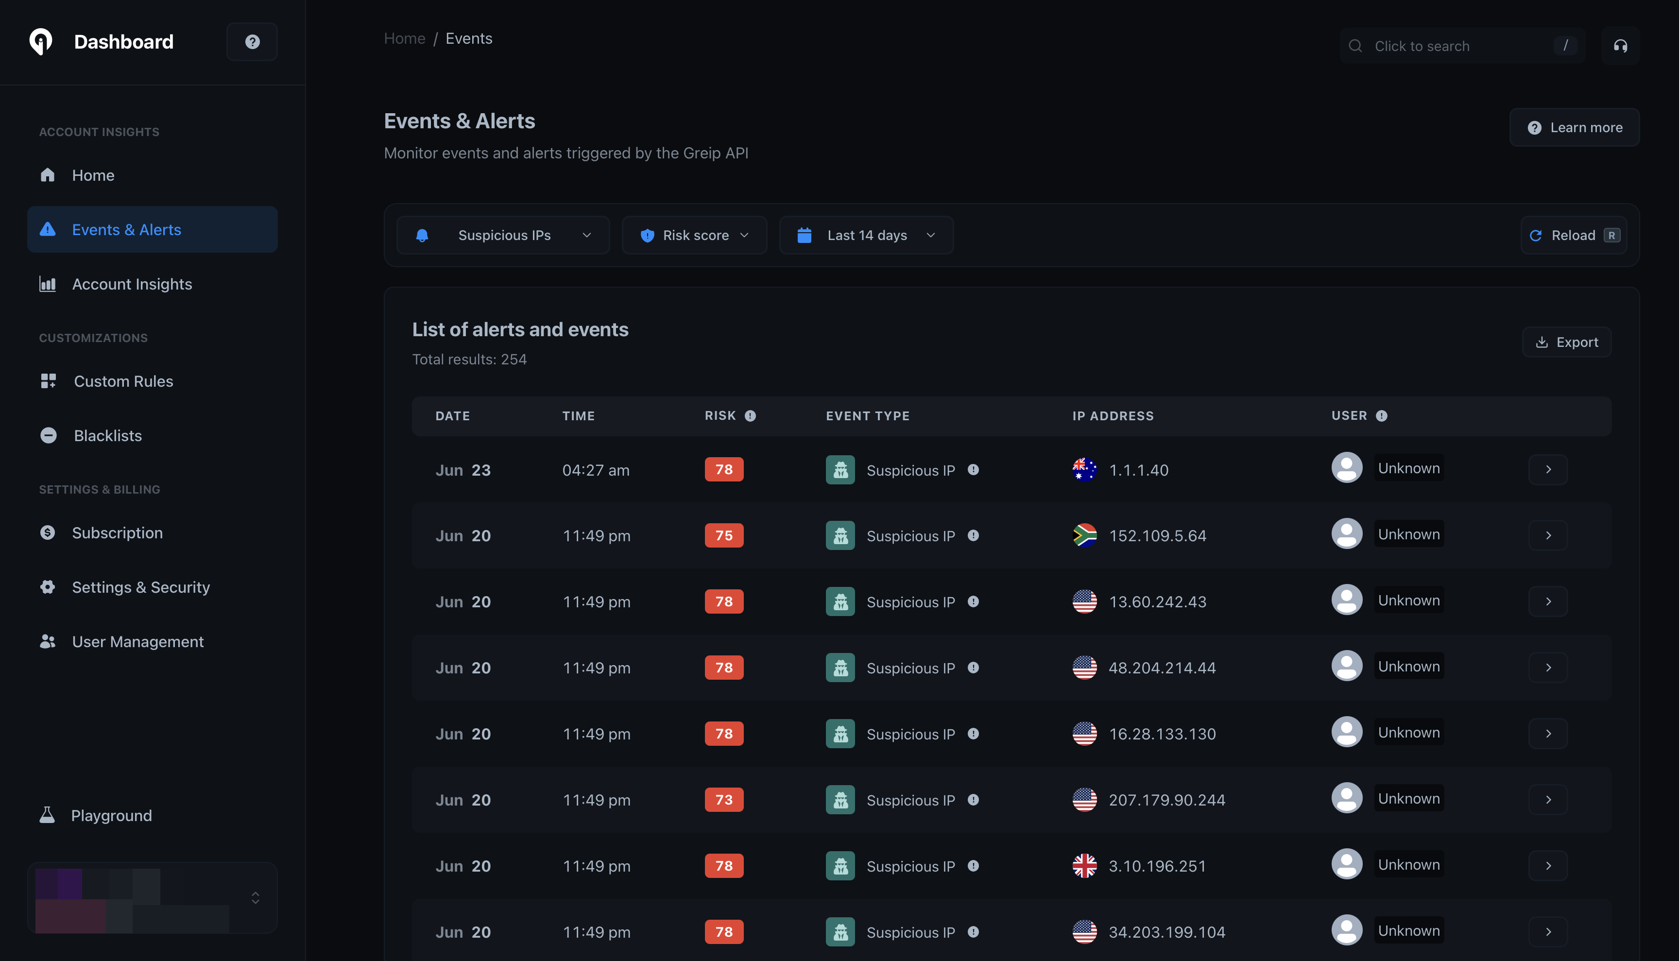
Task: Click the headset support icon
Action: (x=1620, y=46)
